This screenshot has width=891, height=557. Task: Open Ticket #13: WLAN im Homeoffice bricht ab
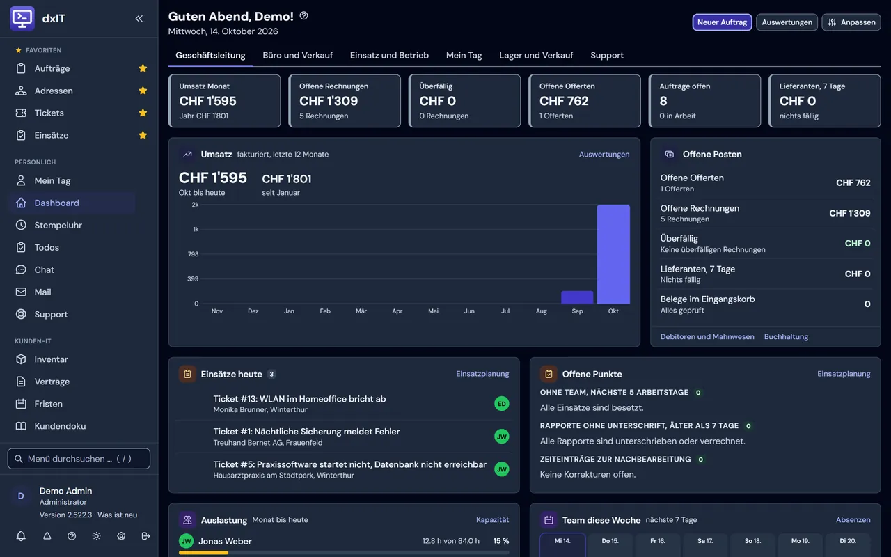[x=344, y=404]
